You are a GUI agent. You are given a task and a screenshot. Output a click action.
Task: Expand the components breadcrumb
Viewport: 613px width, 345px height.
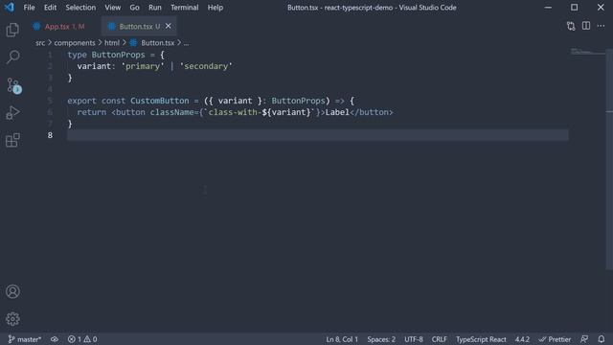pyautogui.click(x=75, y=43)
